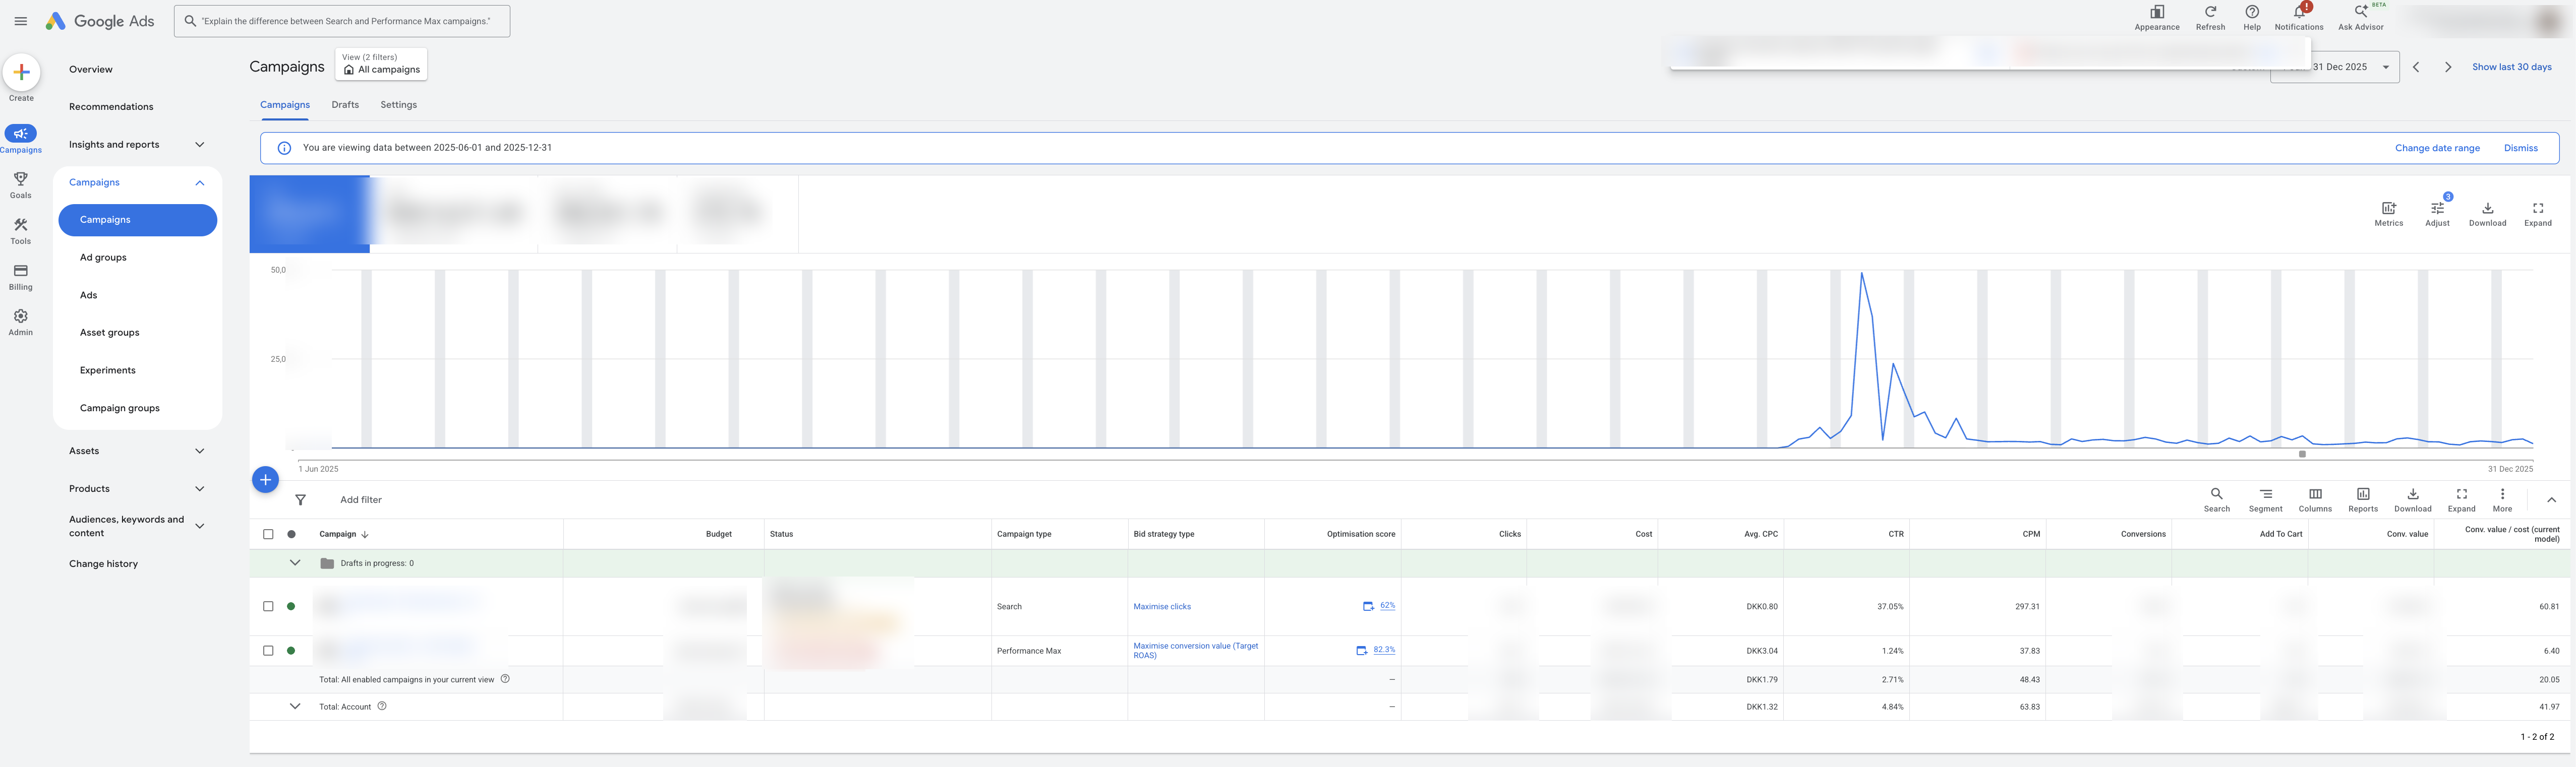Open the 82.3% optimisation score link

1384,649
